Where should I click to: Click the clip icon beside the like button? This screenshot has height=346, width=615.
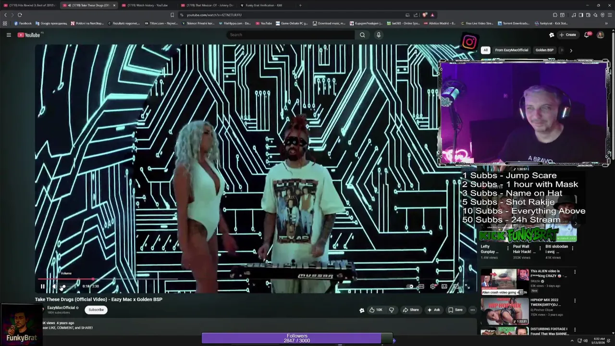362,310
